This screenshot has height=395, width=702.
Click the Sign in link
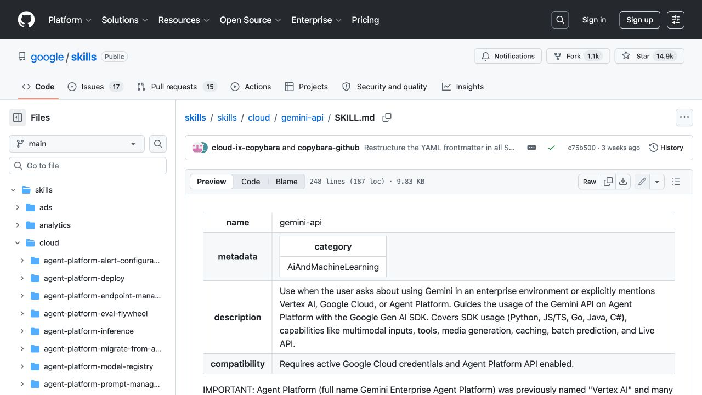pyautogui.click(x=594, y=20)
